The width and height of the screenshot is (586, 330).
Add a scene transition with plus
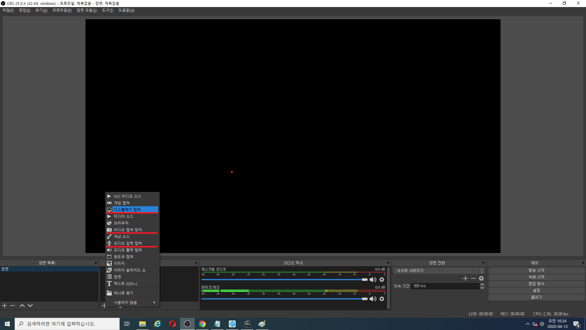tap(465, 278)
